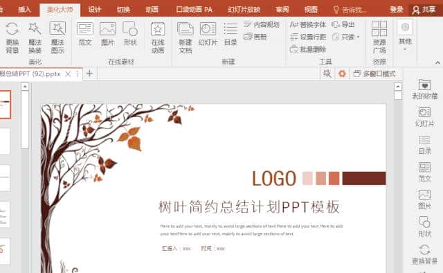Viewport: 443px width, 273px height.
Task: Click 登录 to sign in
Action: click(x=397, y=10)
